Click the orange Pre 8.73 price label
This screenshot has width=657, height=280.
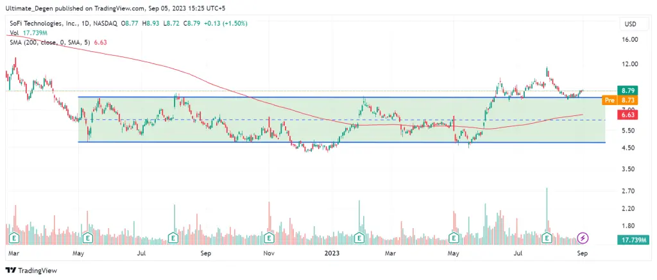620,100
